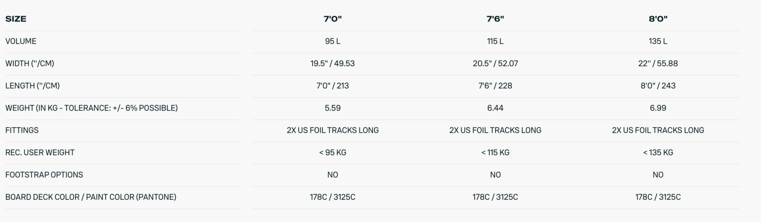Select the 6.44 weight value
This screenshot has width=761, height=222.
click(x=495, y=108)
